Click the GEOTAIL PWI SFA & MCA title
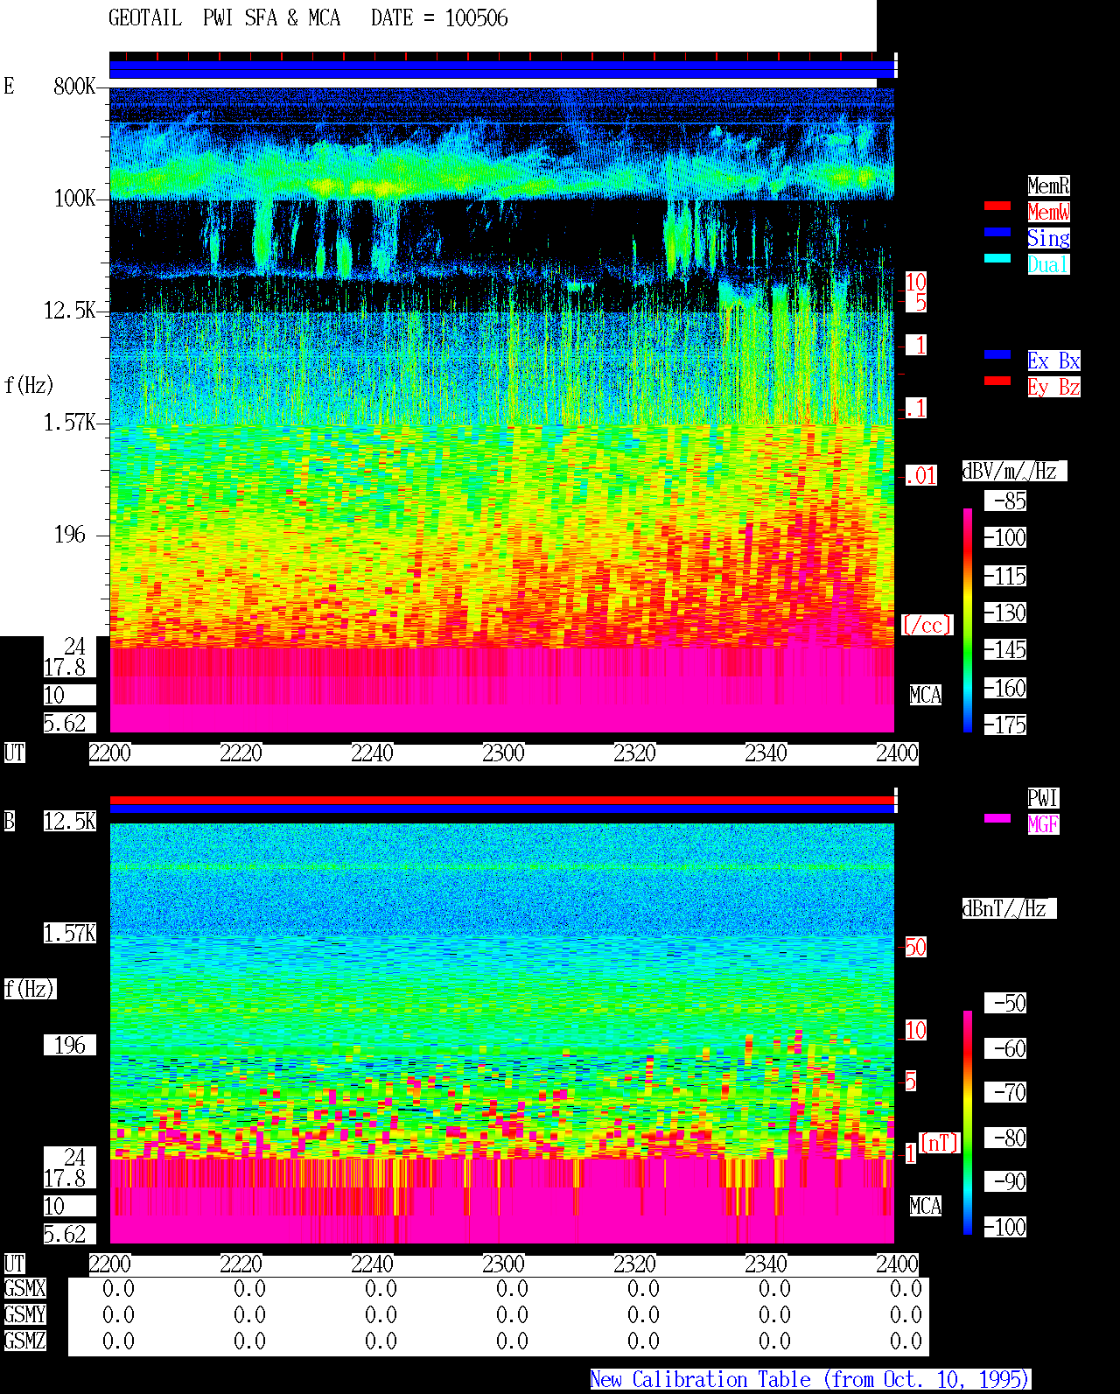Viewport: 1120px width, 1394px height. (x=224, y=18)
